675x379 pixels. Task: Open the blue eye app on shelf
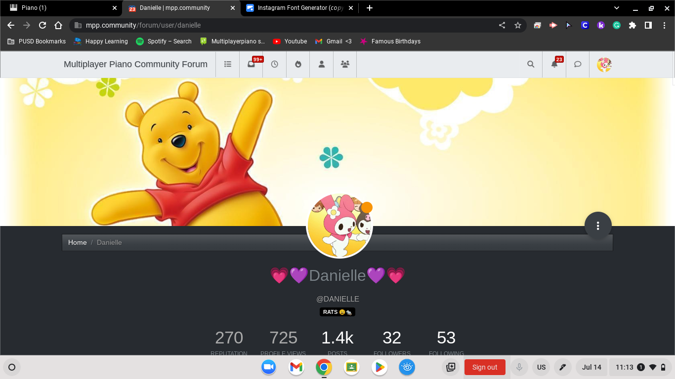(x=407, y=367)
